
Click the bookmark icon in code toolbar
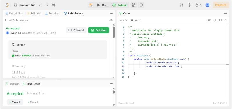[215, 20]
